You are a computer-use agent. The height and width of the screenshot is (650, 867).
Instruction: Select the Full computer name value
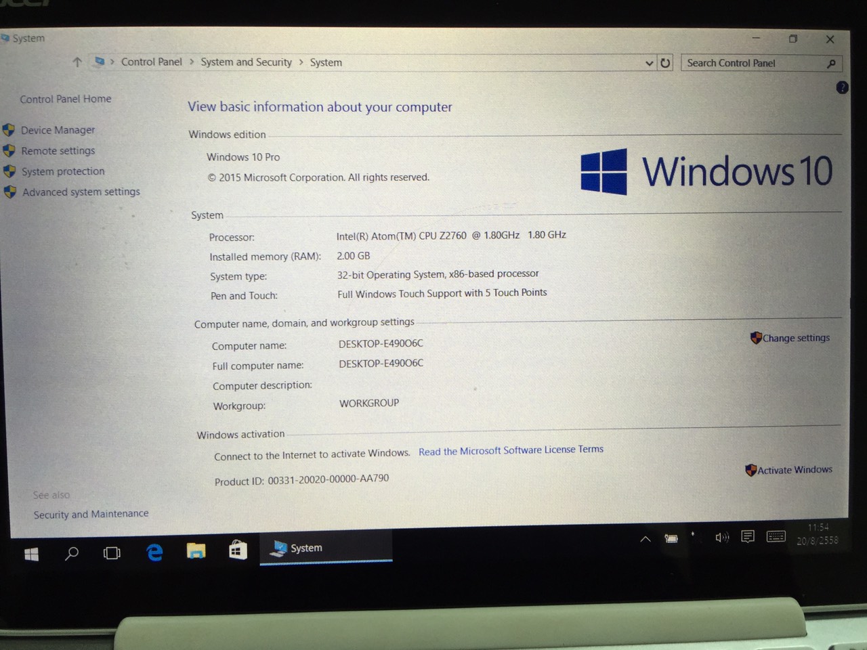381,364
